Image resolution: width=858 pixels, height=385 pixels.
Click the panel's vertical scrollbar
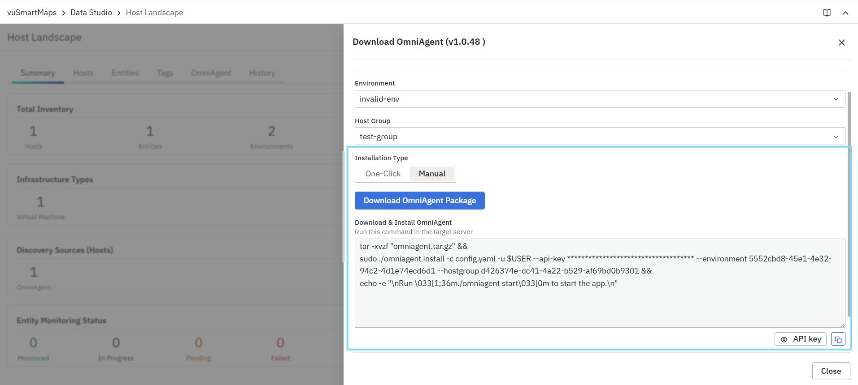pos(849,204)
